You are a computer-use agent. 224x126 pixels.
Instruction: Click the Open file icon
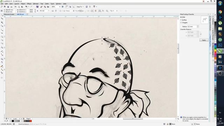5,7
